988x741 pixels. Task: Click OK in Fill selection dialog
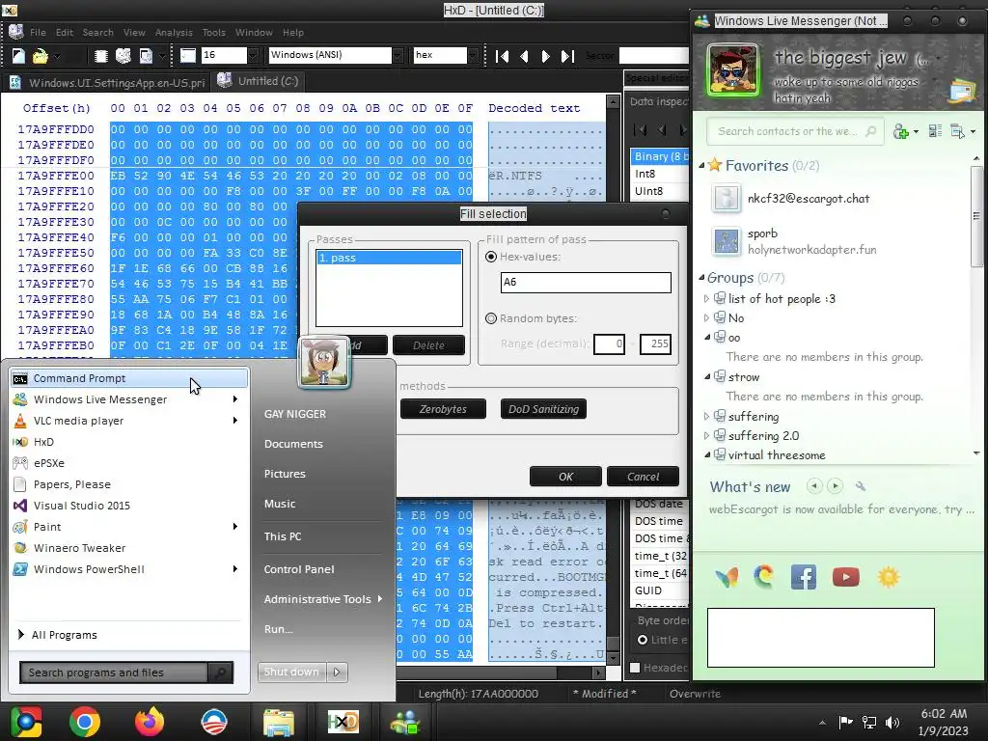pyautogui.click(x=565, y=477)
